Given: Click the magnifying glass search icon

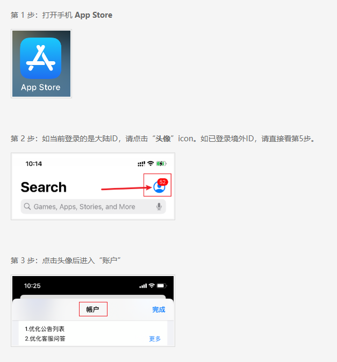Looking at the screenshot, I should (27, 206).
